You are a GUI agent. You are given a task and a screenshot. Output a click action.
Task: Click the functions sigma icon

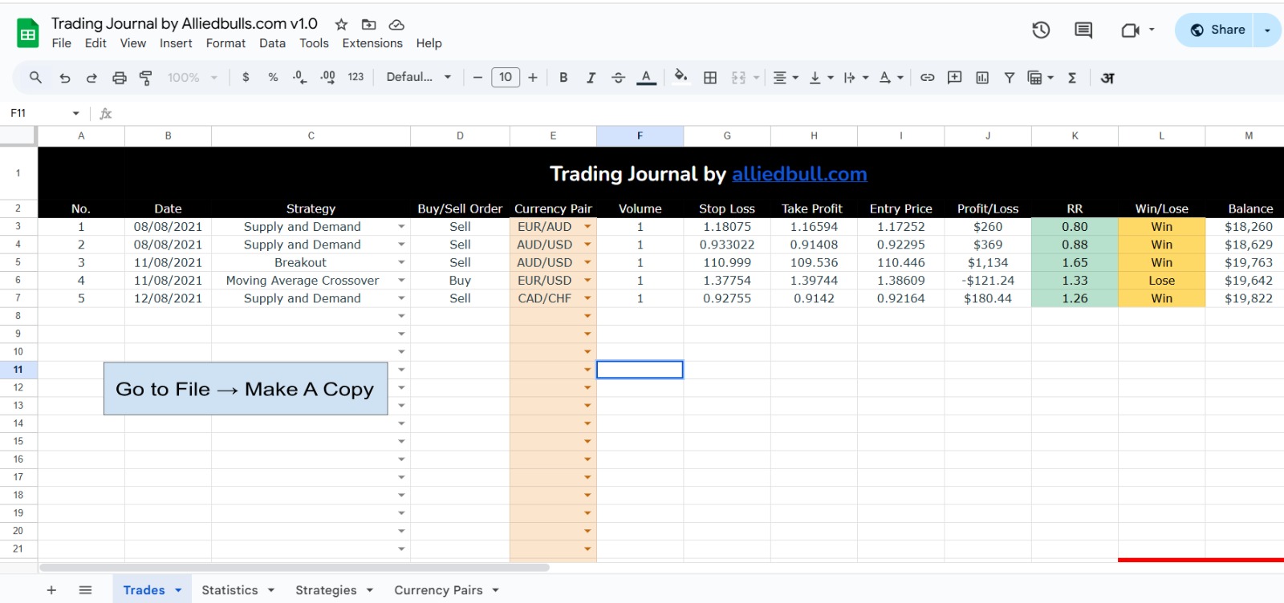click(1072, 78)
